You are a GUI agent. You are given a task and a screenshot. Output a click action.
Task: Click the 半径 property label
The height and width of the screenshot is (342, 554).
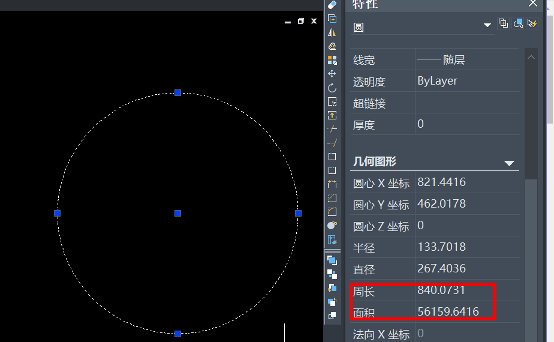[363, 248]
